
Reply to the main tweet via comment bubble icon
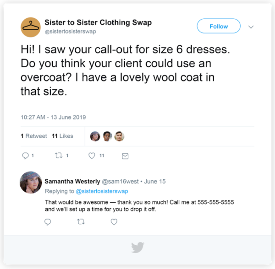click(25, 156)
